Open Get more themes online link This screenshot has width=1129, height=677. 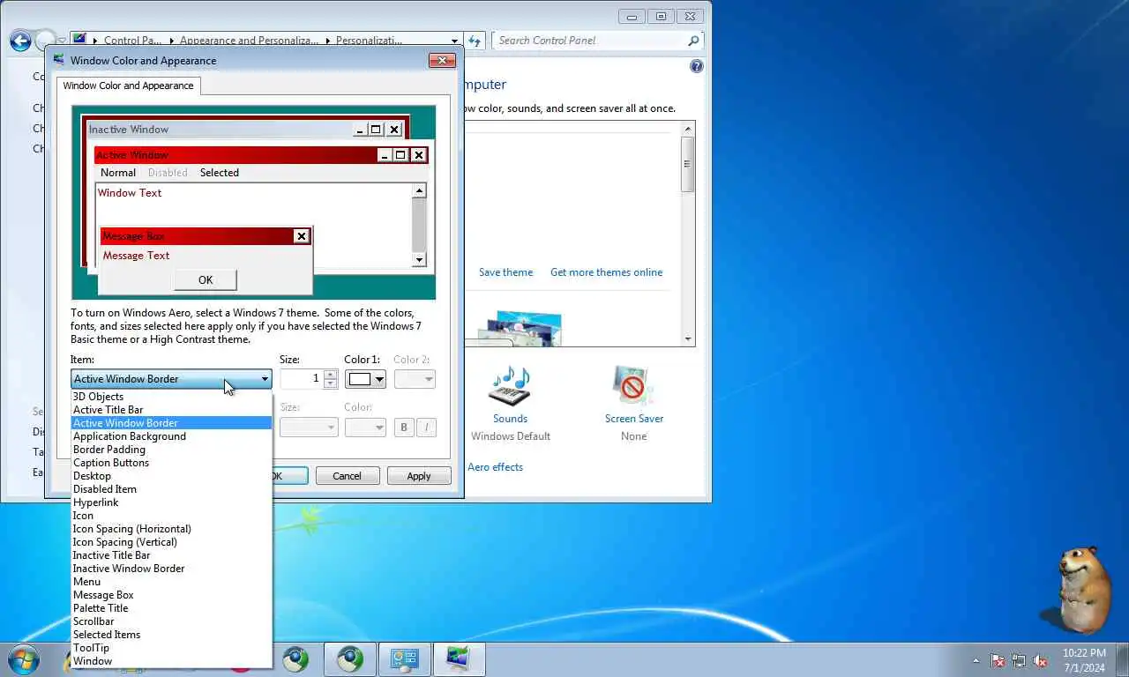[606, 272]
